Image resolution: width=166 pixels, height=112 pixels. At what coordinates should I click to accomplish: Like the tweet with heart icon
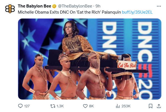85,106
